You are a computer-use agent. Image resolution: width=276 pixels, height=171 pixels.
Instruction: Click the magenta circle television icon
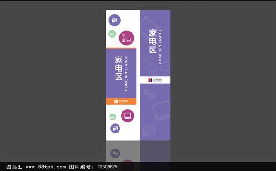coord(128,116)
